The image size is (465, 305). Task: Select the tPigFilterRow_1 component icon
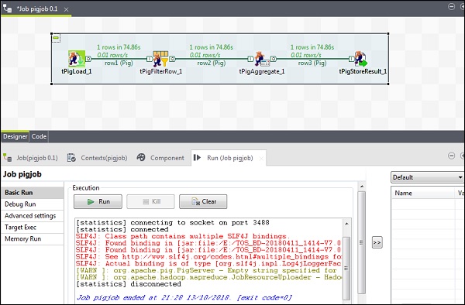(160, 59)
